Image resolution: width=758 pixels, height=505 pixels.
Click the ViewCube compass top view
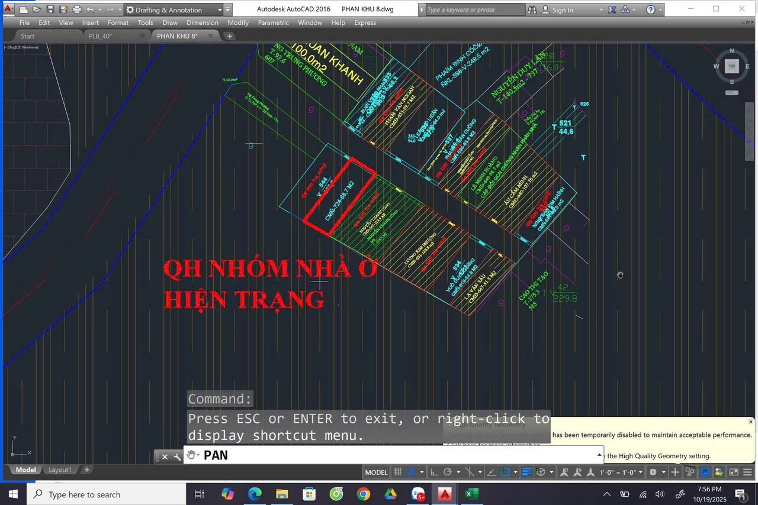(731, 66)
